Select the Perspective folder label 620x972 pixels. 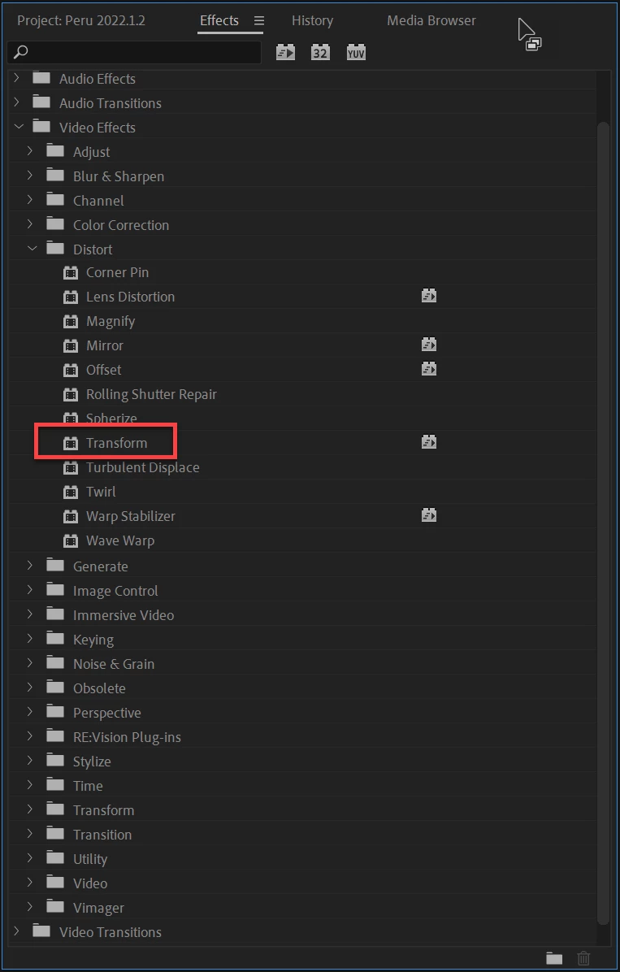106,713
